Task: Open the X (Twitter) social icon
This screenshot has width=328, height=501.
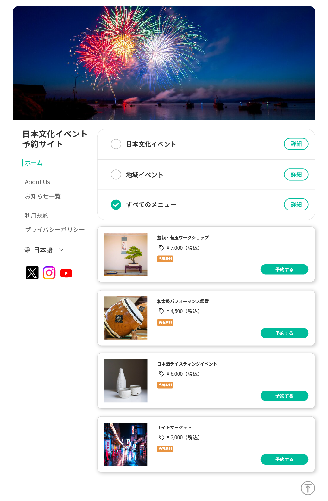Action: click(x=32, y=273)
